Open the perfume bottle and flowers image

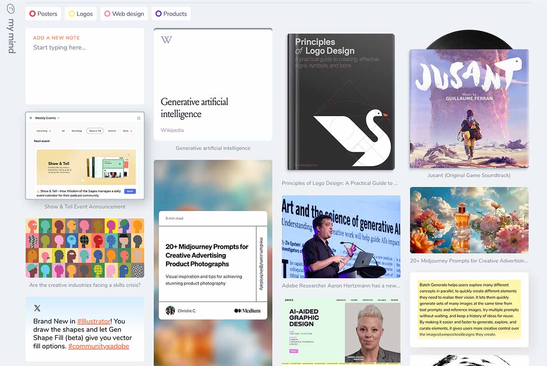click(x=469, y=220)
